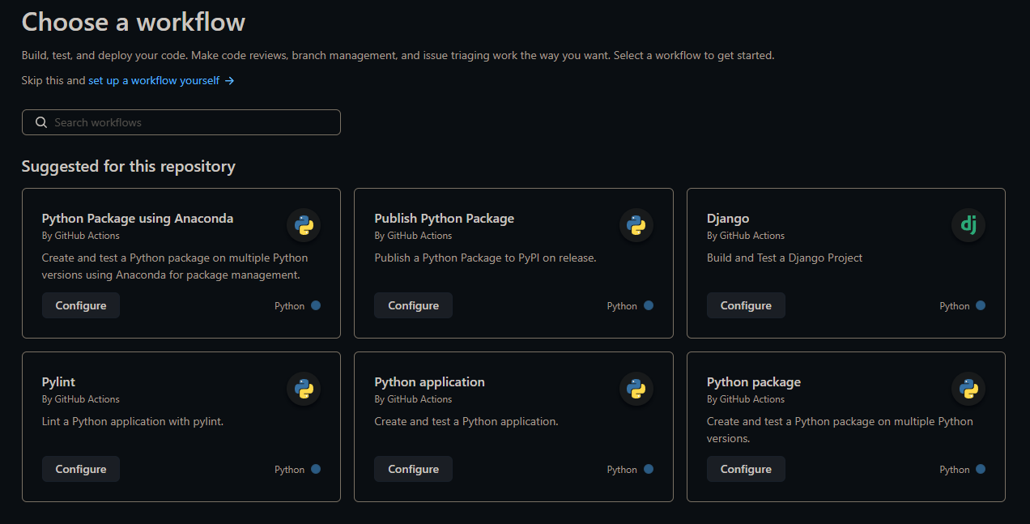
Task: Click the 'Python' language label on Python application card
Action: tap(622, 470)
